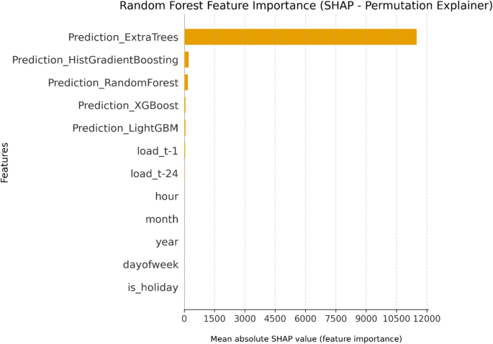Click the year feature label
This screenshot has width=493, height=344.
(x=167, y=242)
